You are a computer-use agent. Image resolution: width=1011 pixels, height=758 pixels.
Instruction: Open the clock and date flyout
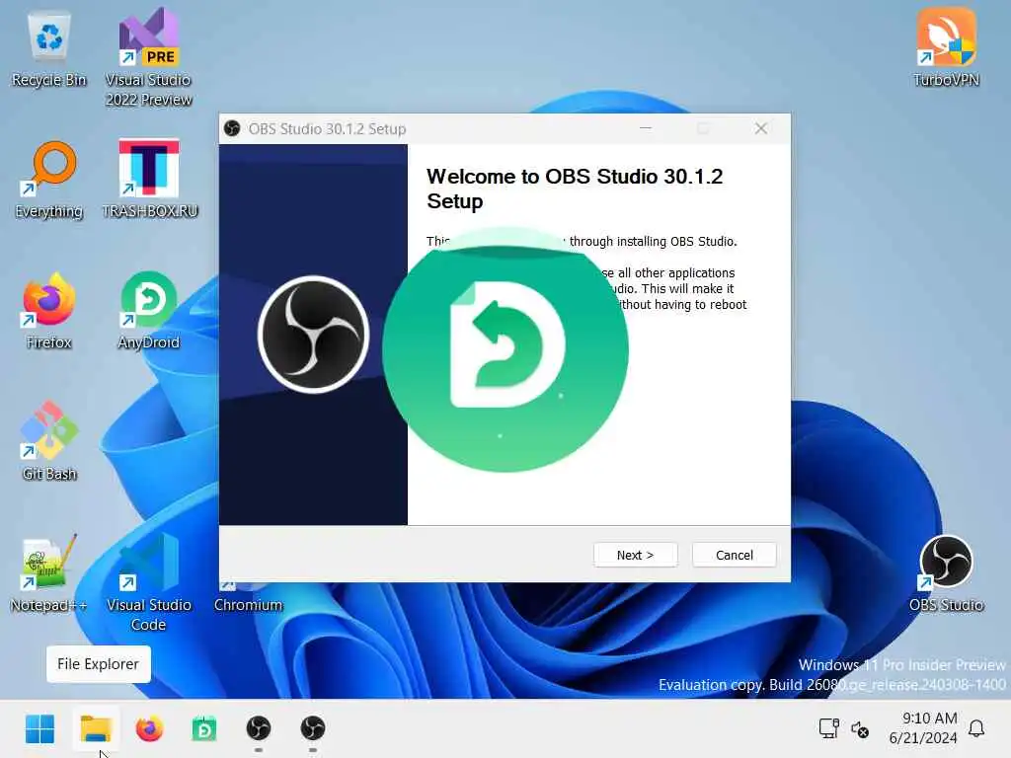[x=923, y=728]
